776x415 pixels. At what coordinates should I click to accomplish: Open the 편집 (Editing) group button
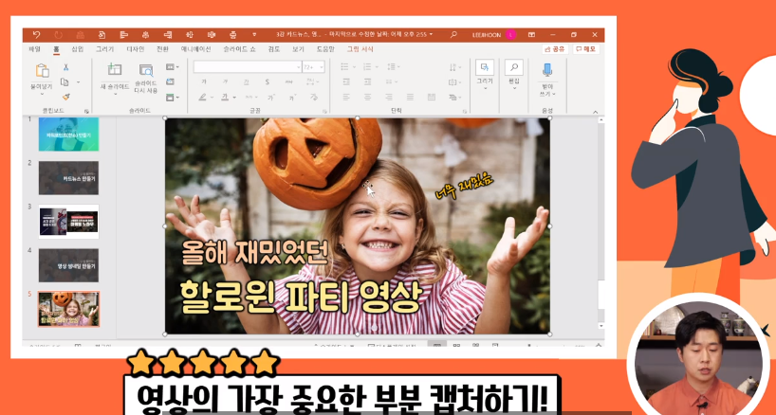(x=514, y=74)
